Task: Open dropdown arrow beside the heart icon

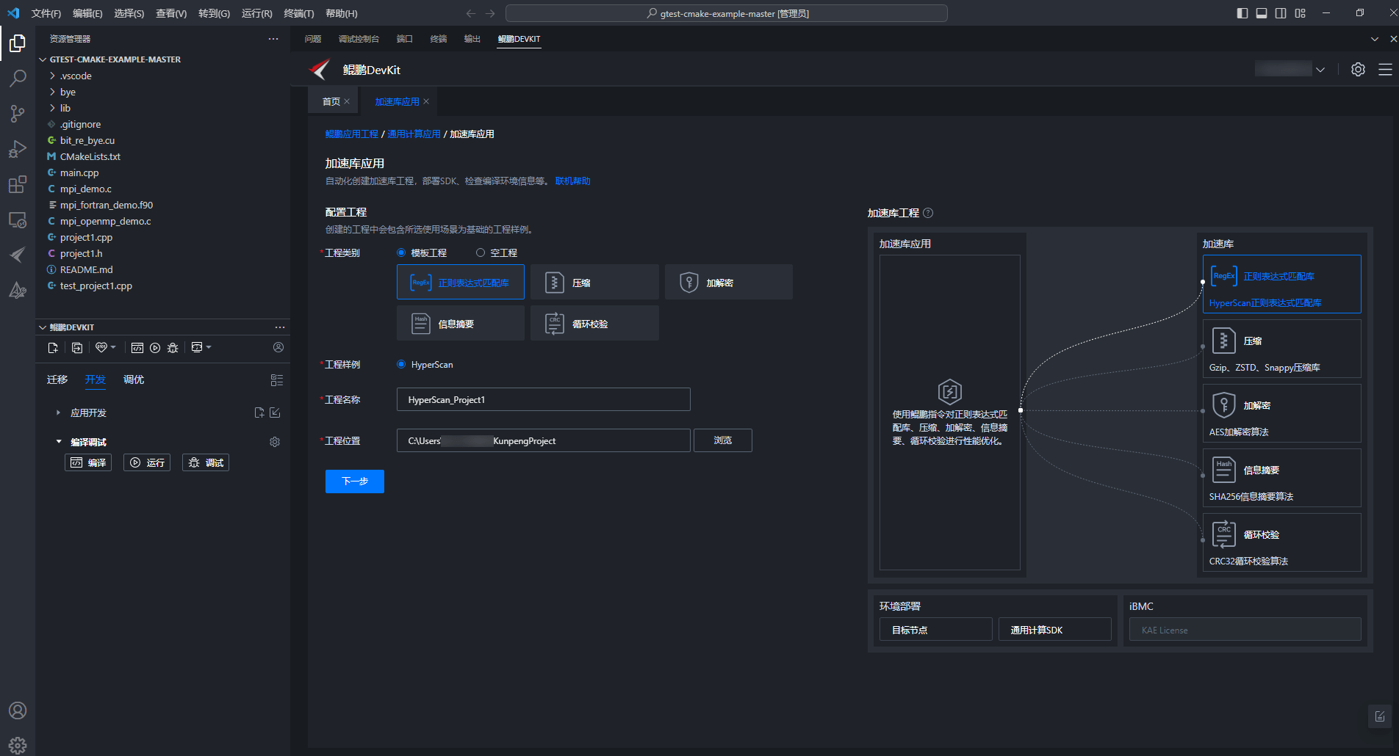Action: click(x=113, y=347)
